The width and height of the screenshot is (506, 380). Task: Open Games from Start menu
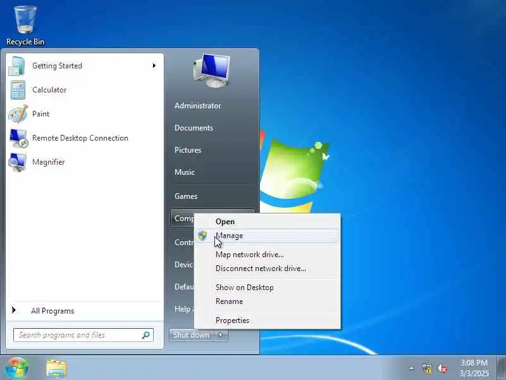(186, 196)
